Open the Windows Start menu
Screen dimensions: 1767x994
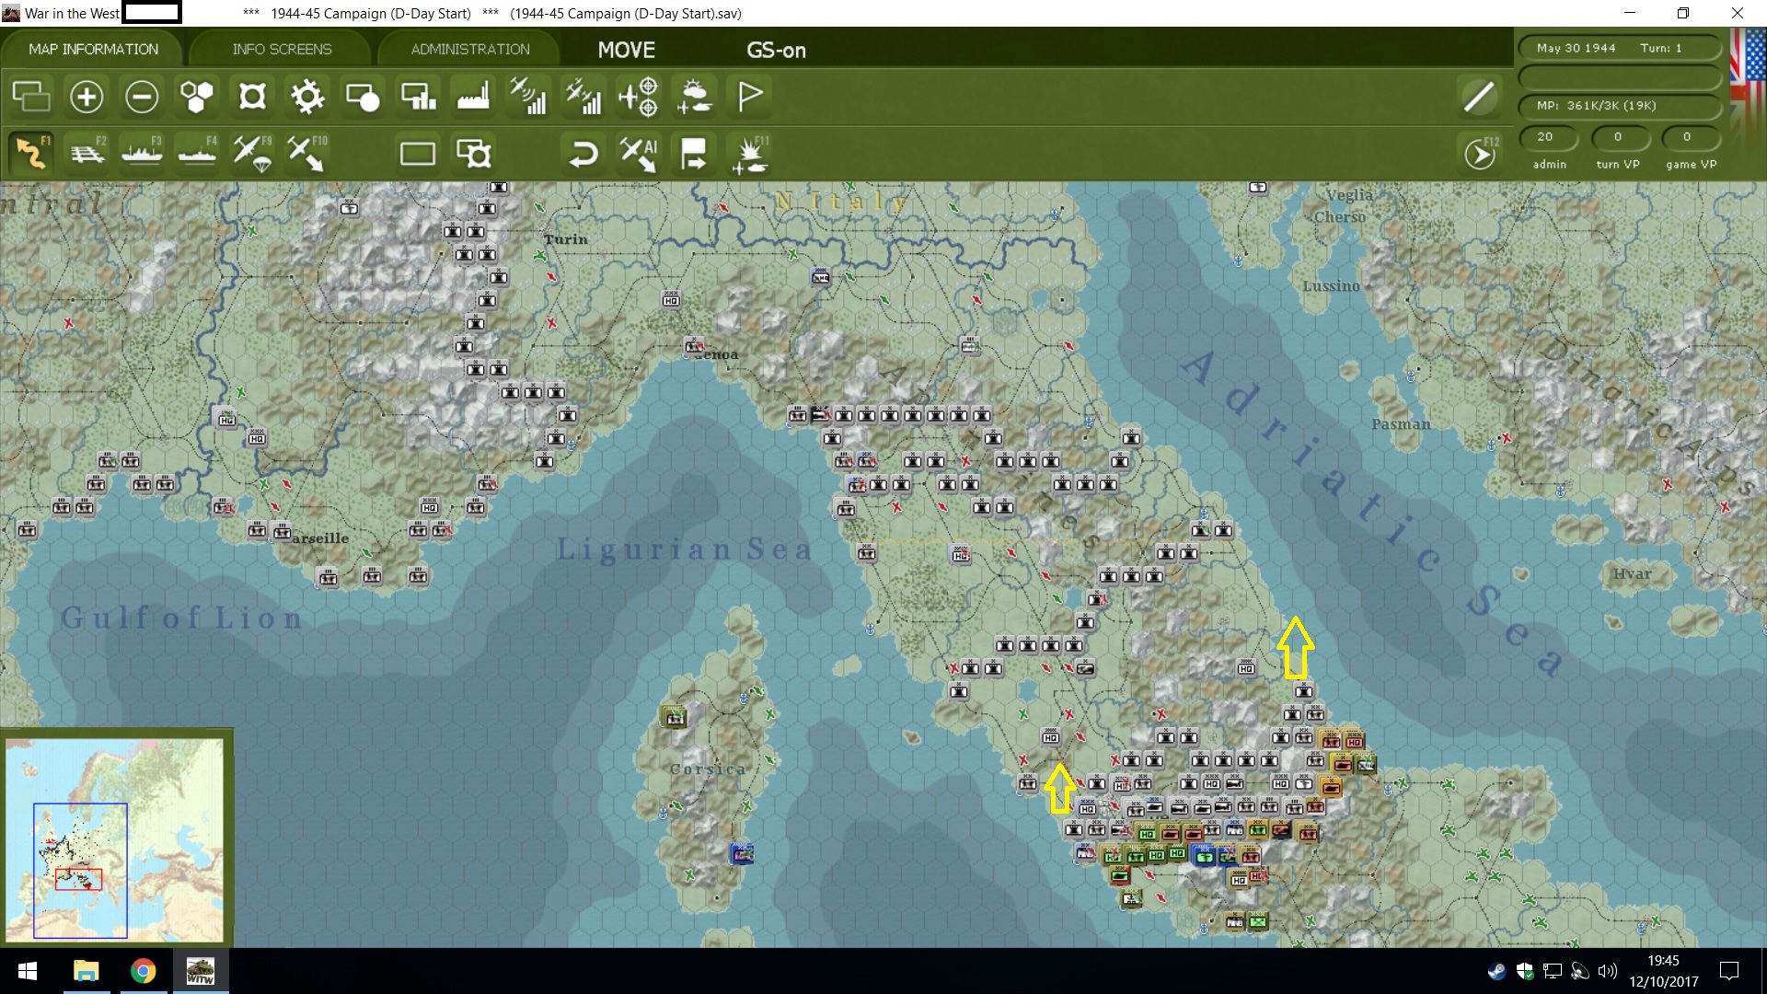28,971
